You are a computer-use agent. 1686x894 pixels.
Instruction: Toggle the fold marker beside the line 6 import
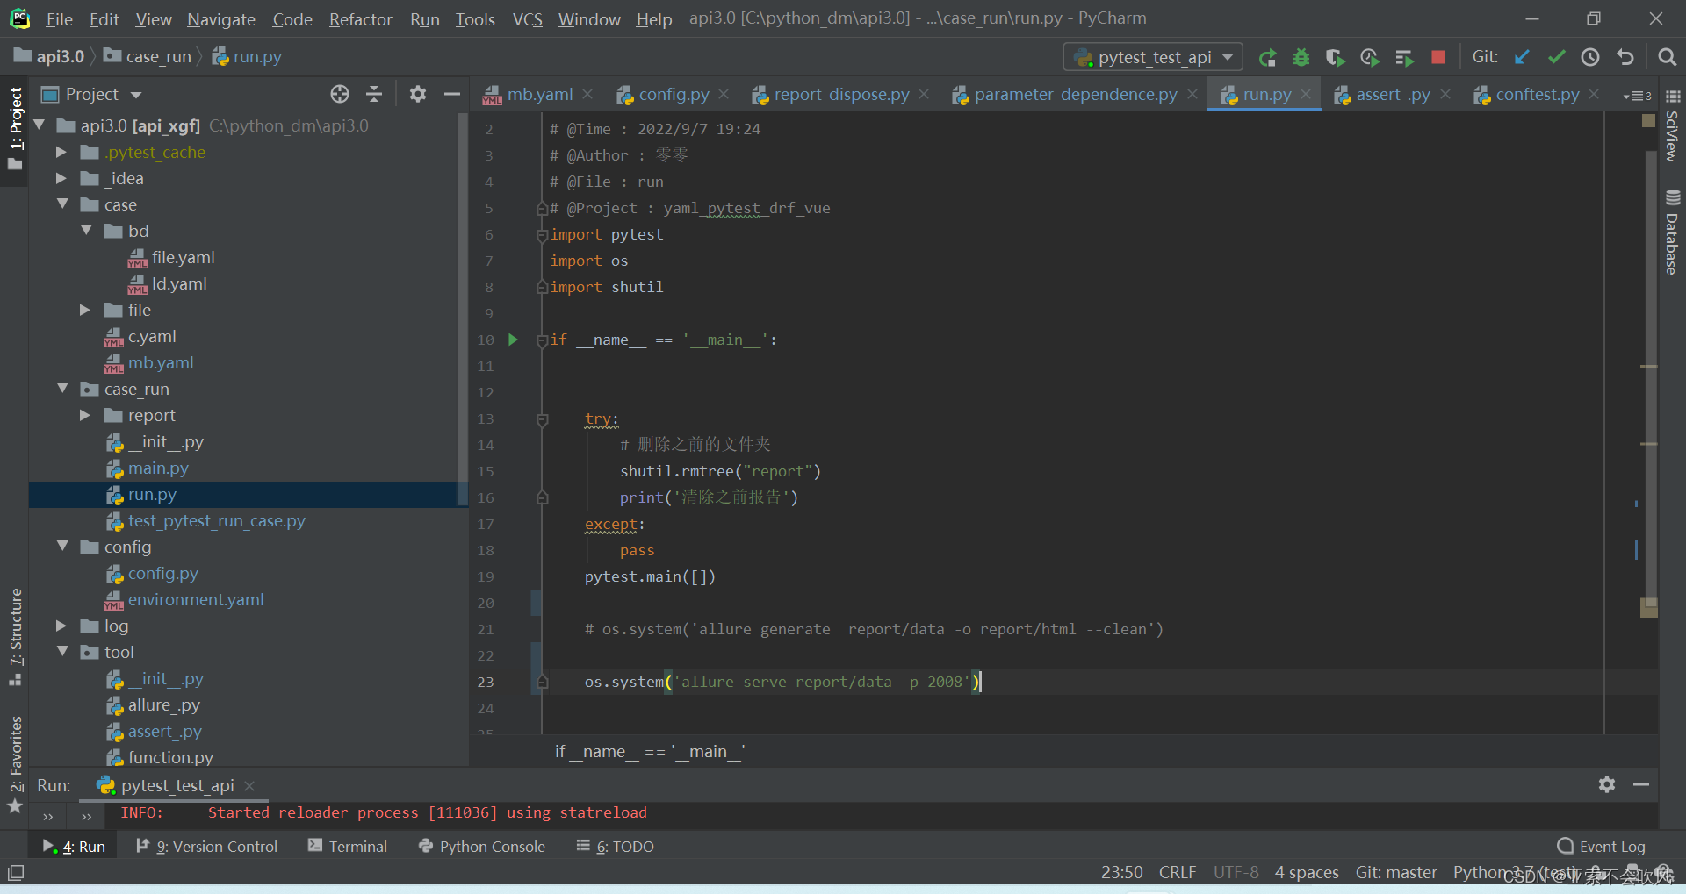click(543, 235)
